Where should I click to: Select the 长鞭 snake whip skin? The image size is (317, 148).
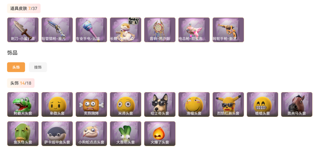126,30
